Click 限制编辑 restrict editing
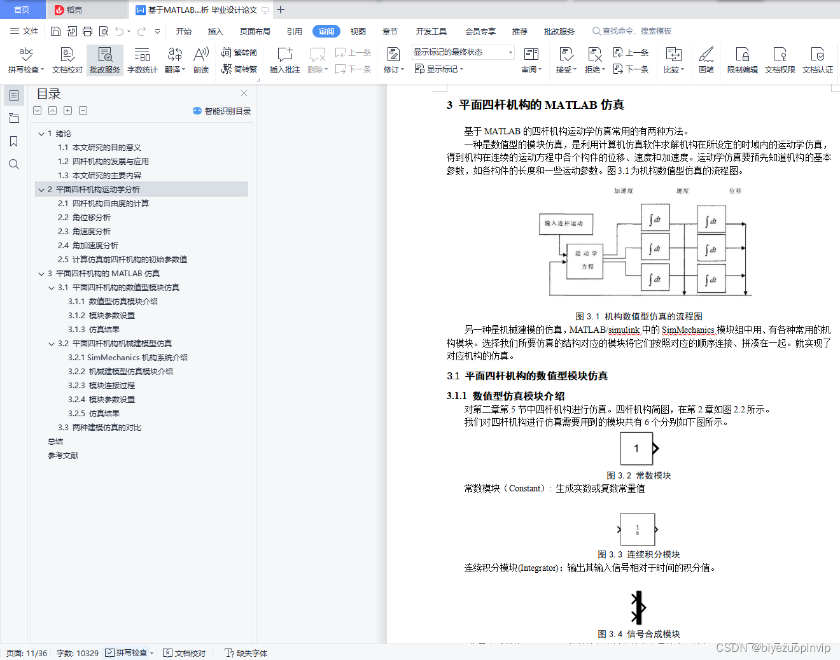 tap(743, 60)
